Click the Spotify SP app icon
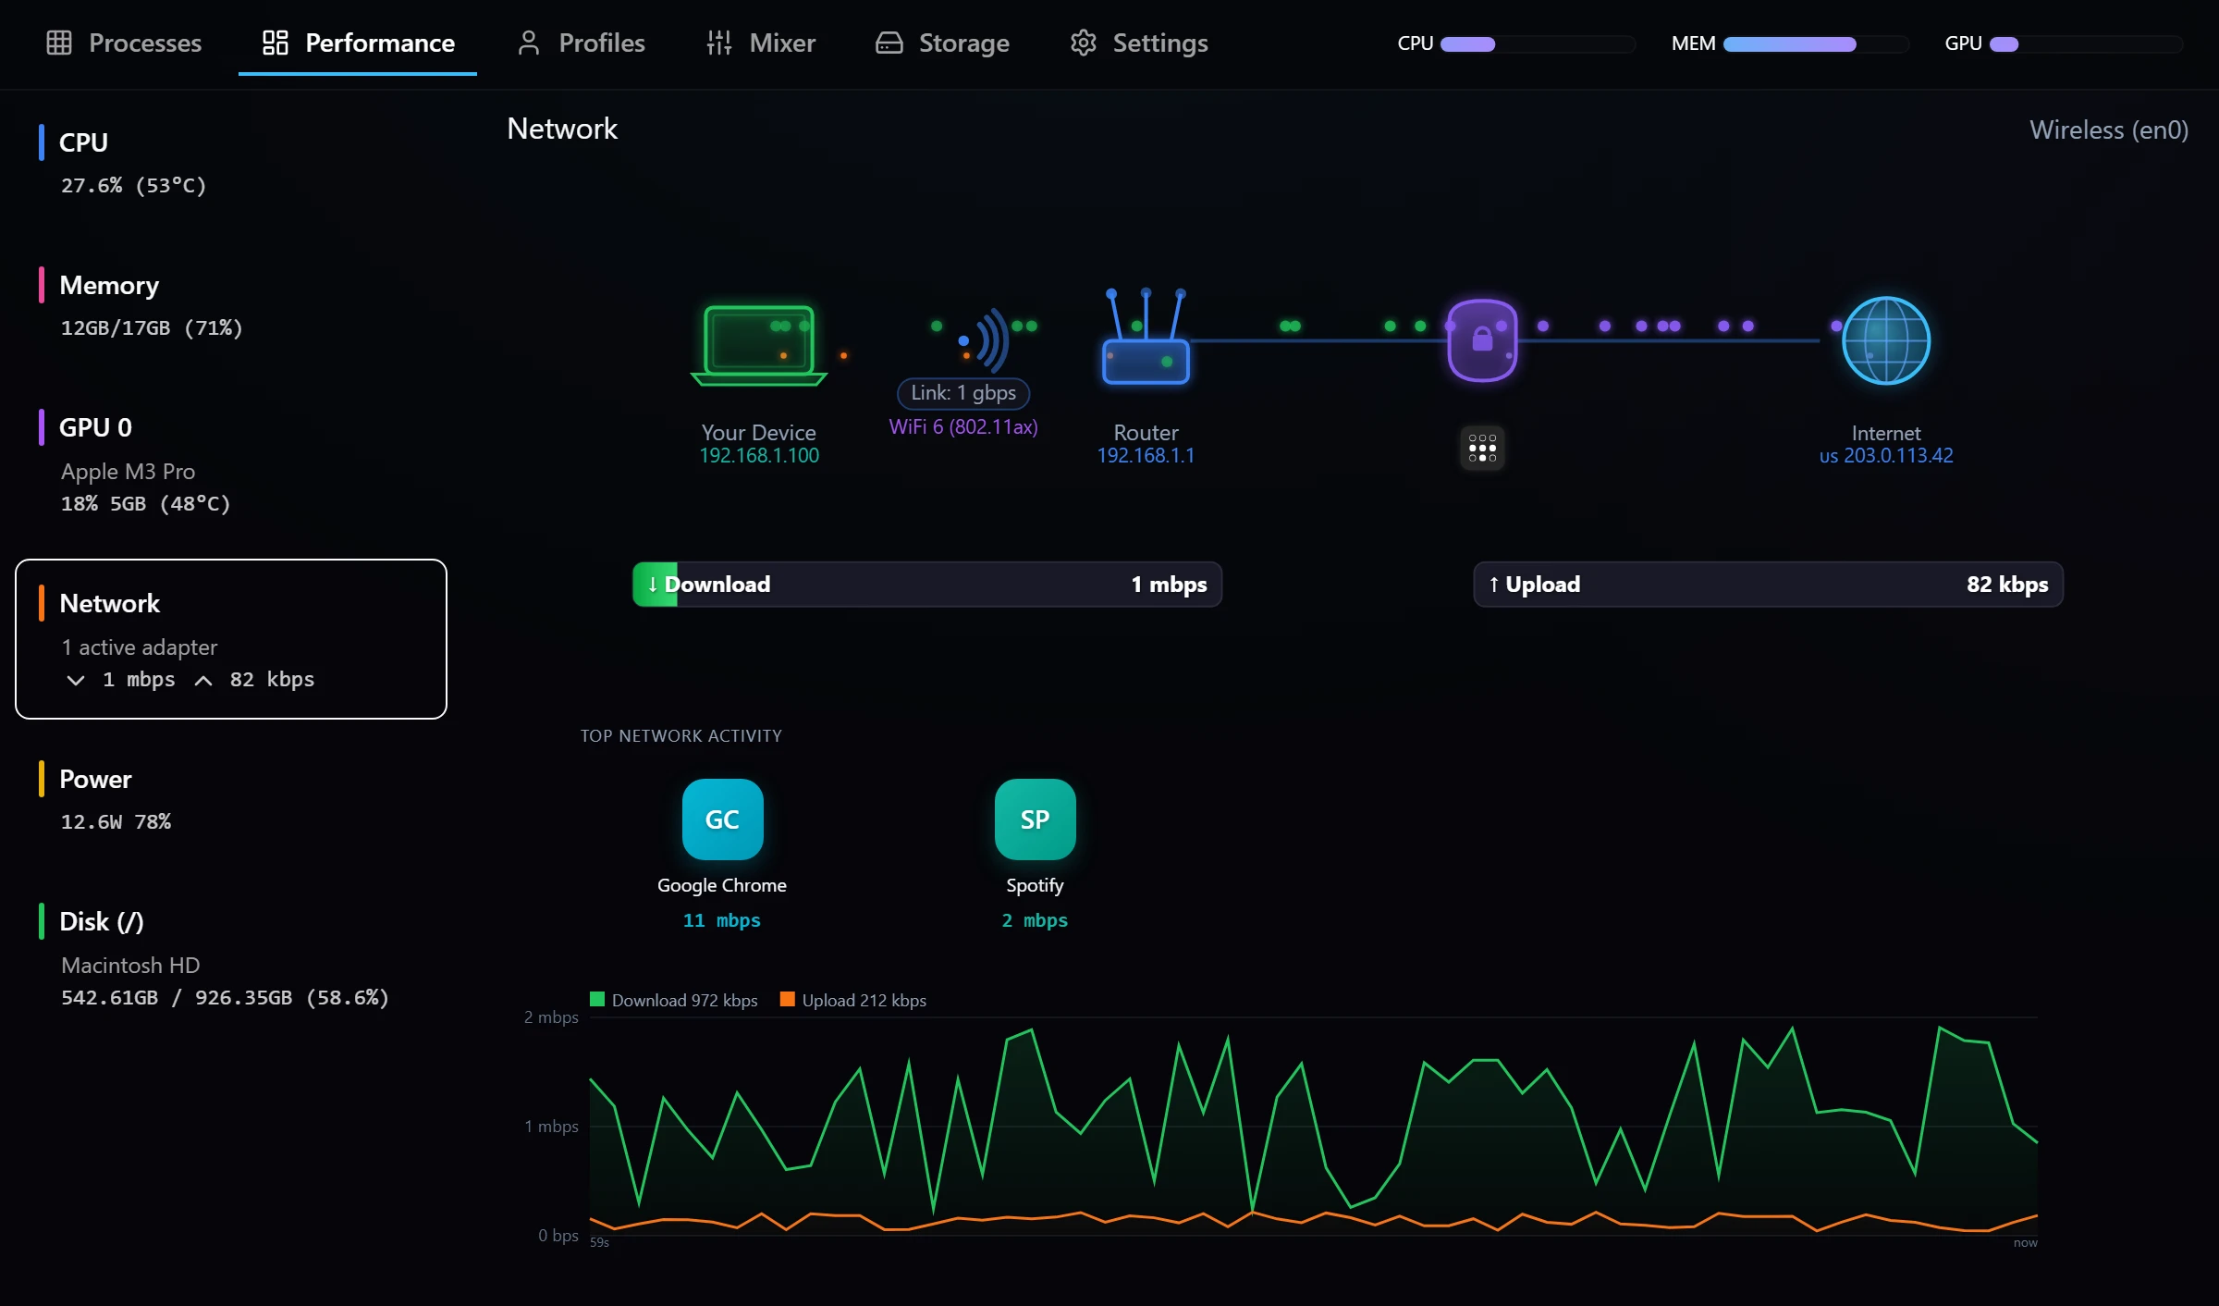Viewport: 2219px width, 1306px height. click(1035, 819)
